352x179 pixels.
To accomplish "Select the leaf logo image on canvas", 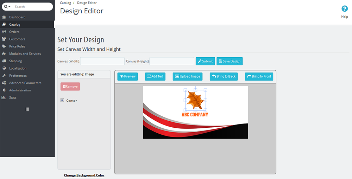I will 195,100.
